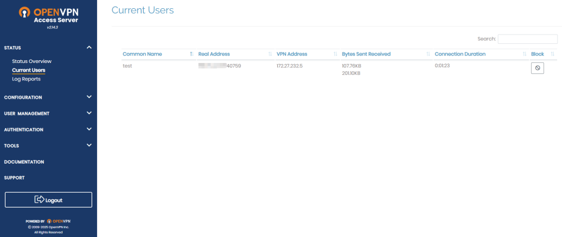Expand the User Management section
Screen dimensions: 562x237
(x=89, y=113)
